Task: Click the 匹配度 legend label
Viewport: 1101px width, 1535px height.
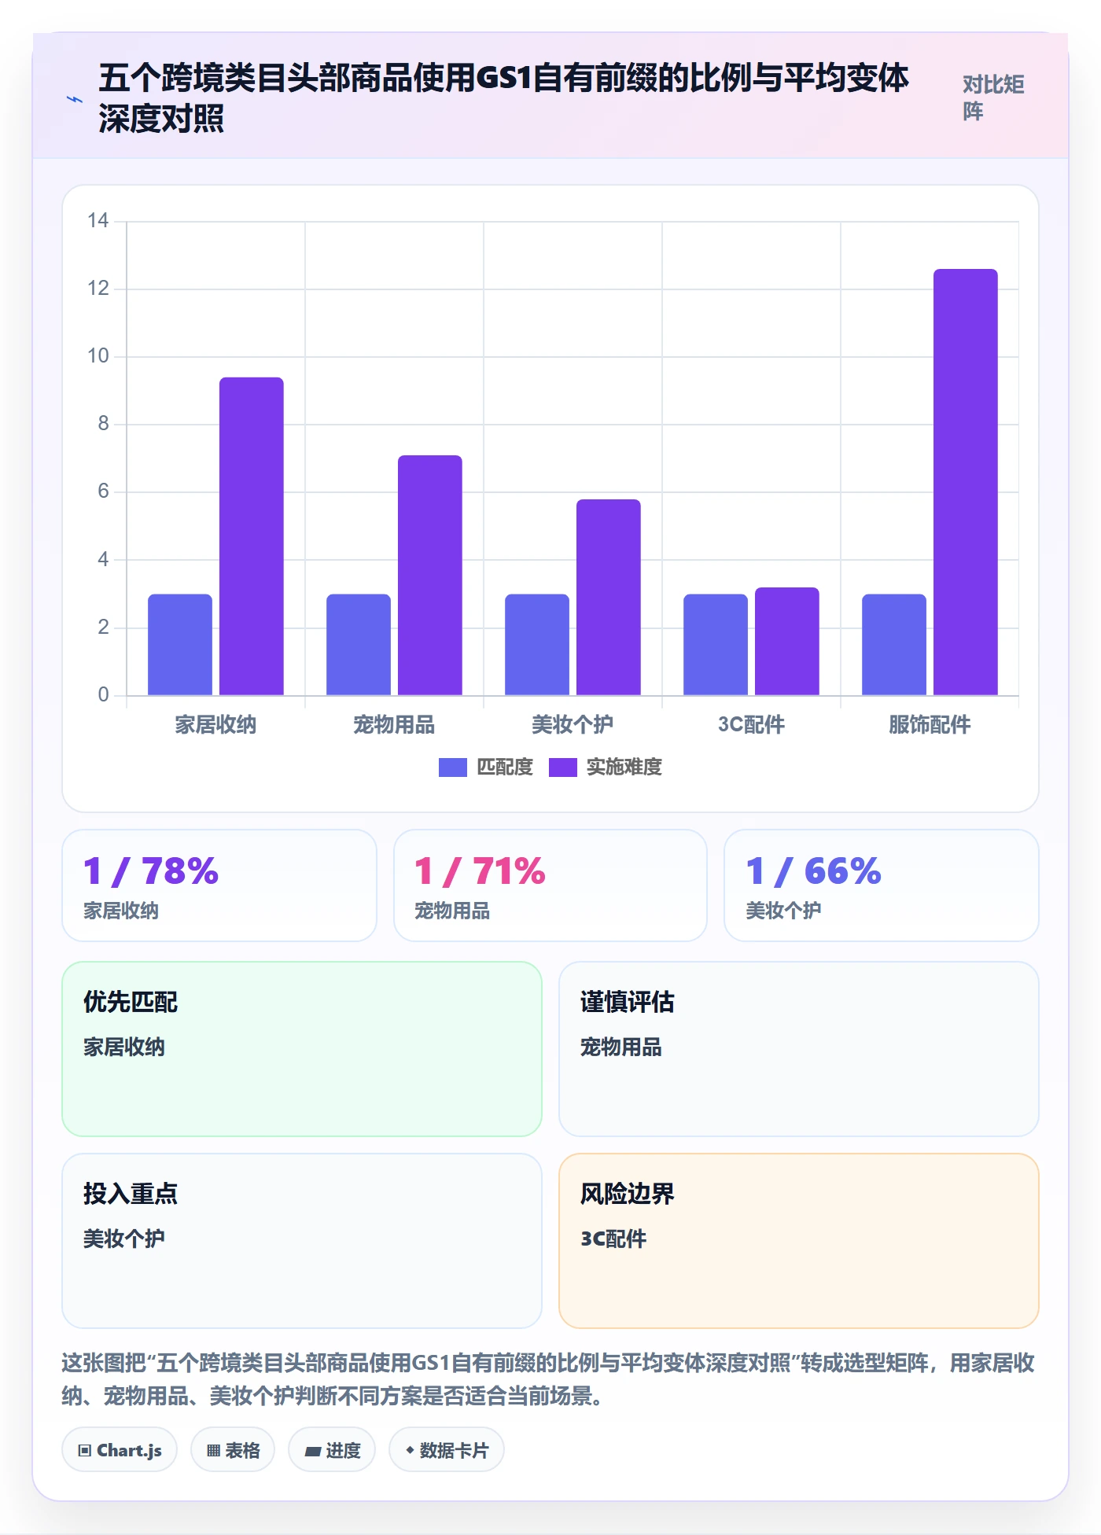Action: (x=505, y=767)
